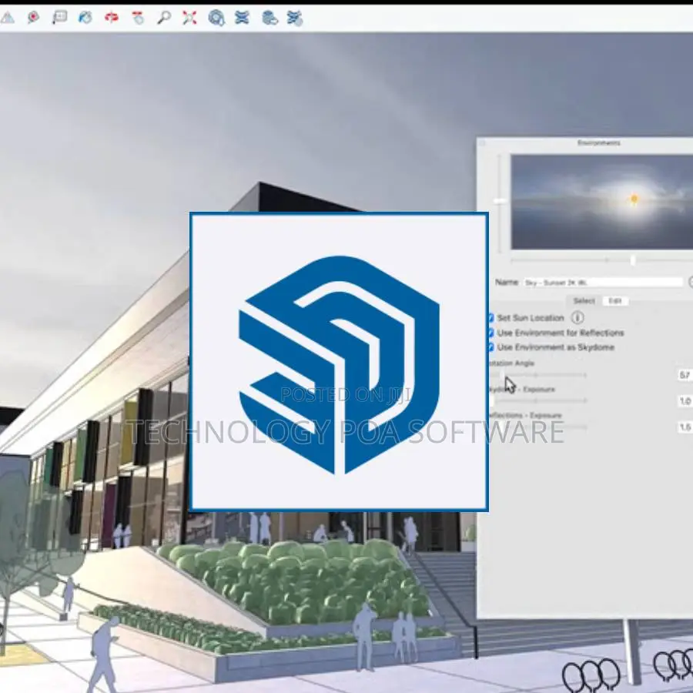Select the Pan hand tool

click(138, 18)
